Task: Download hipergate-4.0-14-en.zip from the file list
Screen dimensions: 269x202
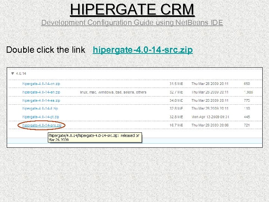Action: pos(41,92)
